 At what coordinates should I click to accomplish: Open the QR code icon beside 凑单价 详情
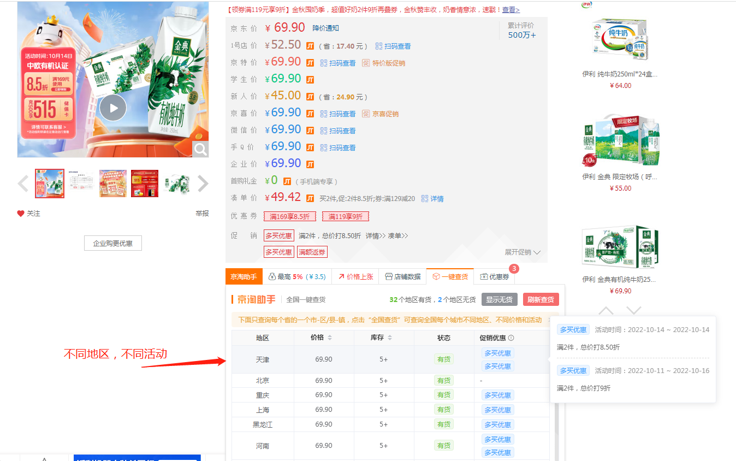424,199
